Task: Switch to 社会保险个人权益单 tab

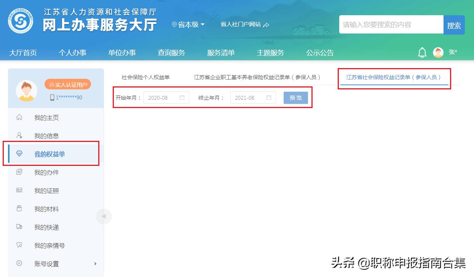Action: pos(146,76)
